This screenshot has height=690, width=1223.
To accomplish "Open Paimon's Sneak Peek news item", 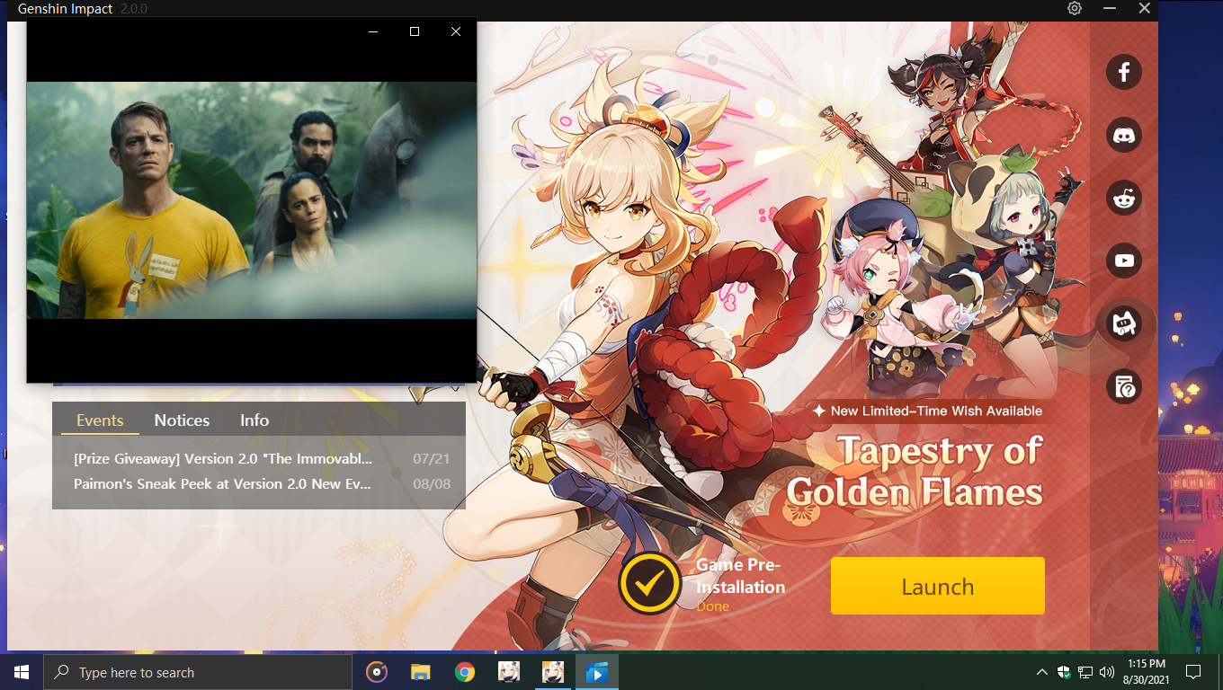I will pyautogui.click(x=223, y=484).
